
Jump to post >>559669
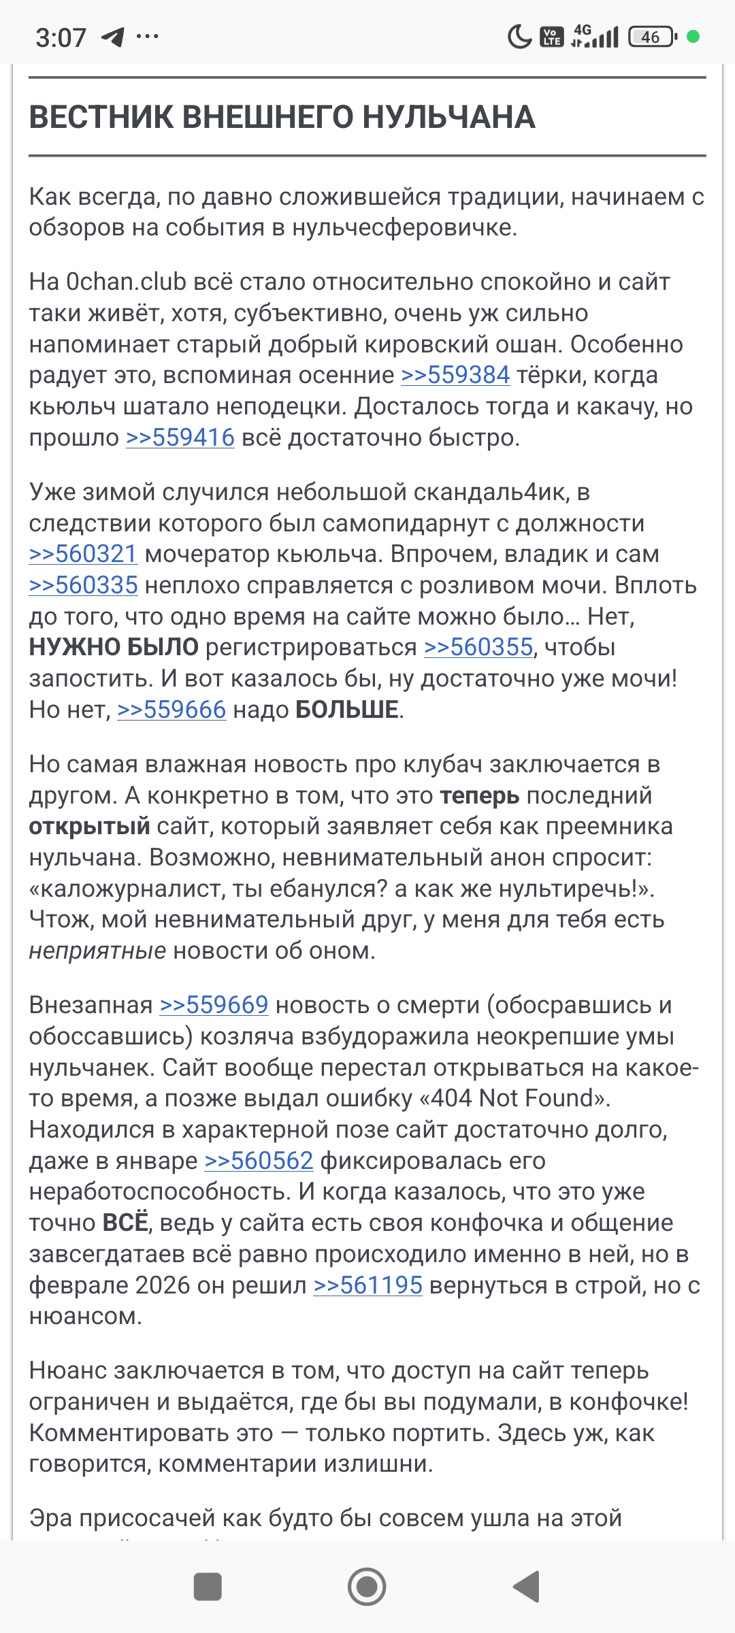pyautogui.click(x=214, y=1005)
